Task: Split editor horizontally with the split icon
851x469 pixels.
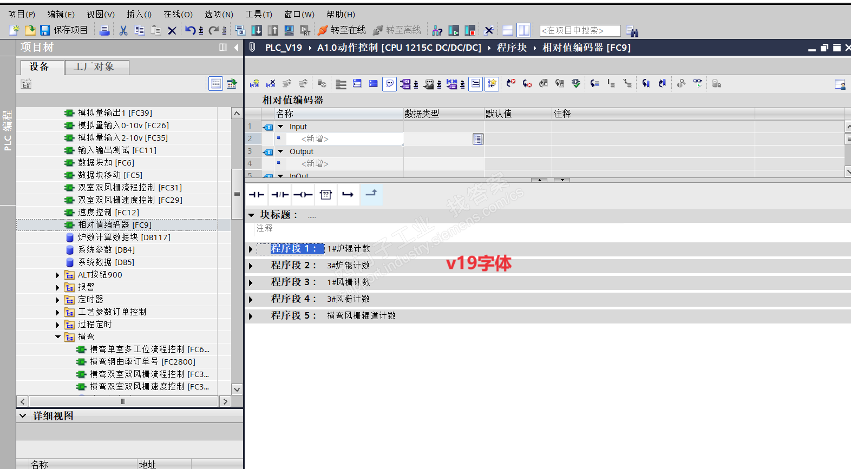Action: point(508,30)
